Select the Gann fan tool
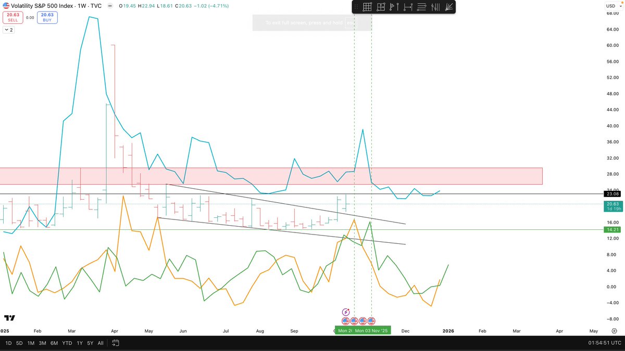625x351 pixels. pos(449,7)
